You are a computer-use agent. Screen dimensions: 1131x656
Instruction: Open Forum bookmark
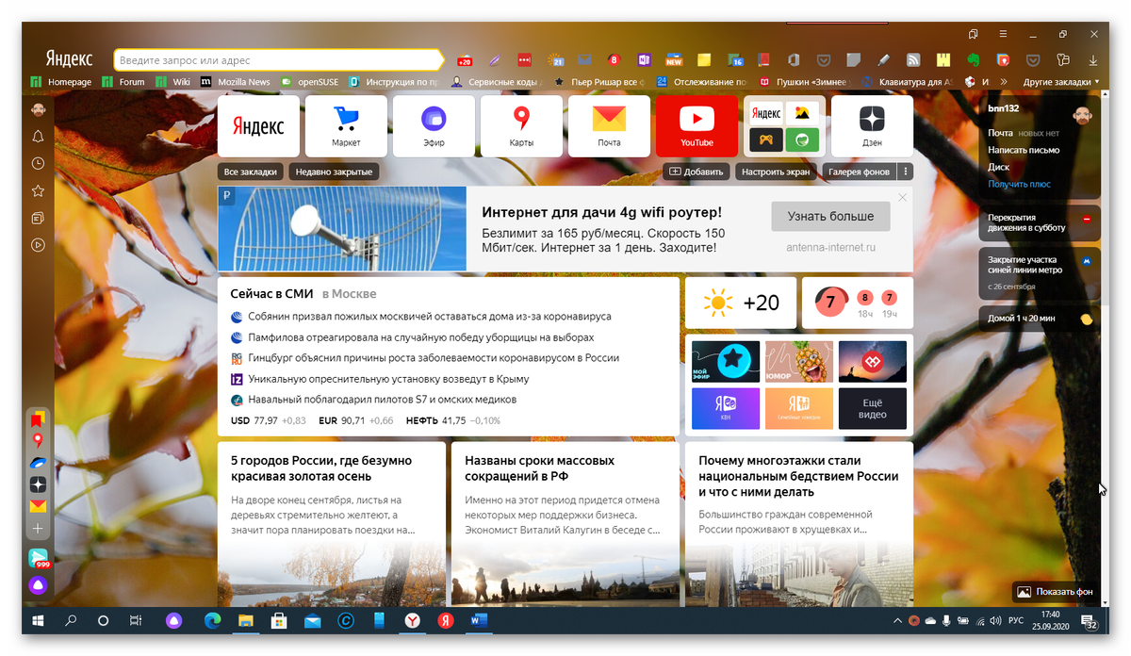pos(124,82)
